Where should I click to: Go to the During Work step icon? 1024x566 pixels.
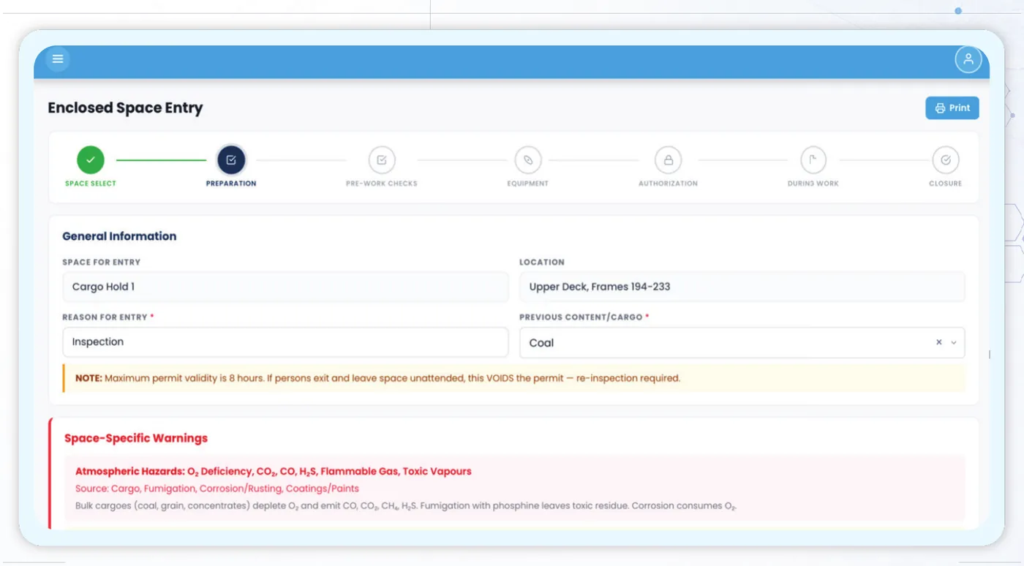(x=813, y=159)
